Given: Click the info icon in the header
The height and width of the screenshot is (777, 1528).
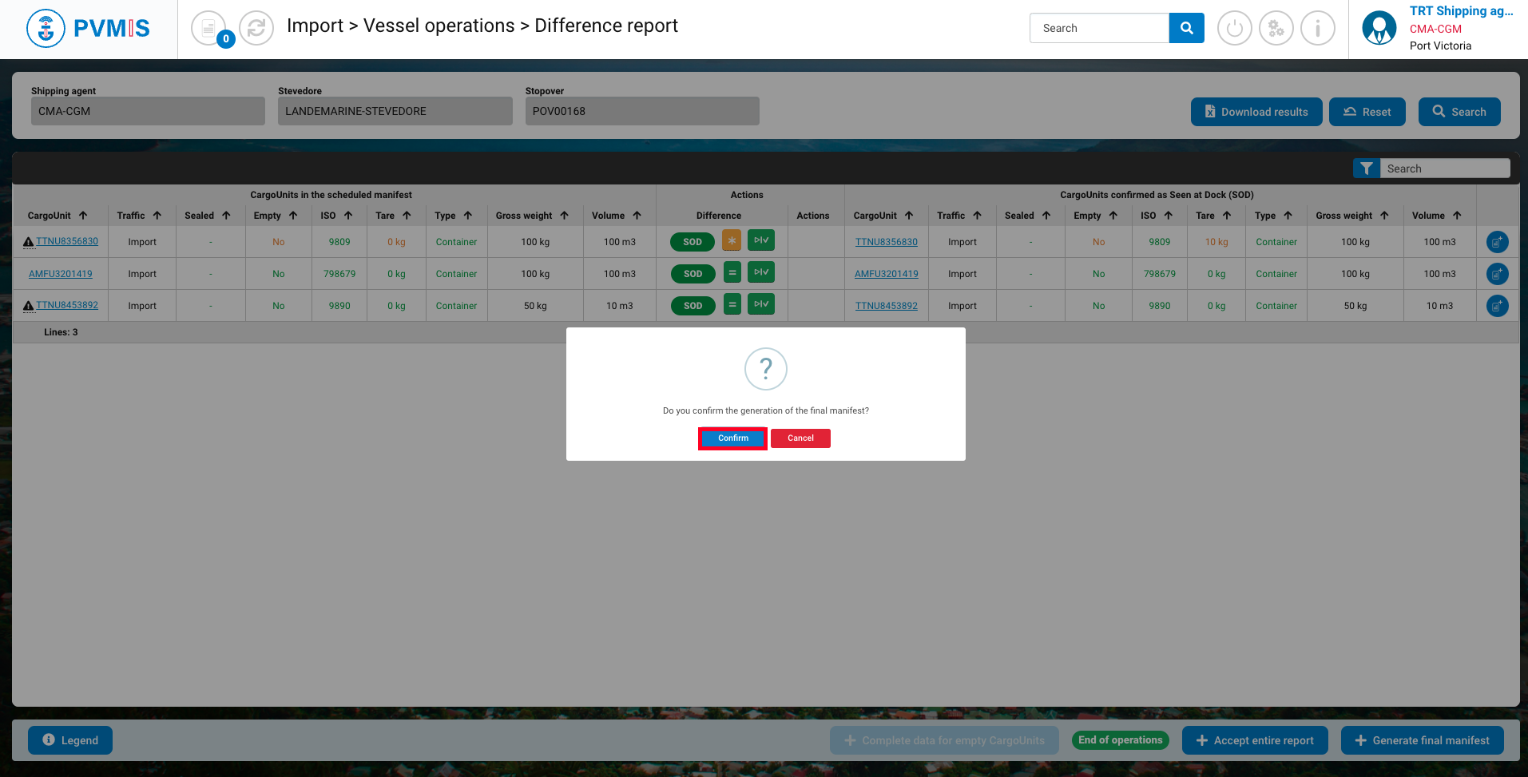Looking at the screenshot, I should [x=1317, y=29].
